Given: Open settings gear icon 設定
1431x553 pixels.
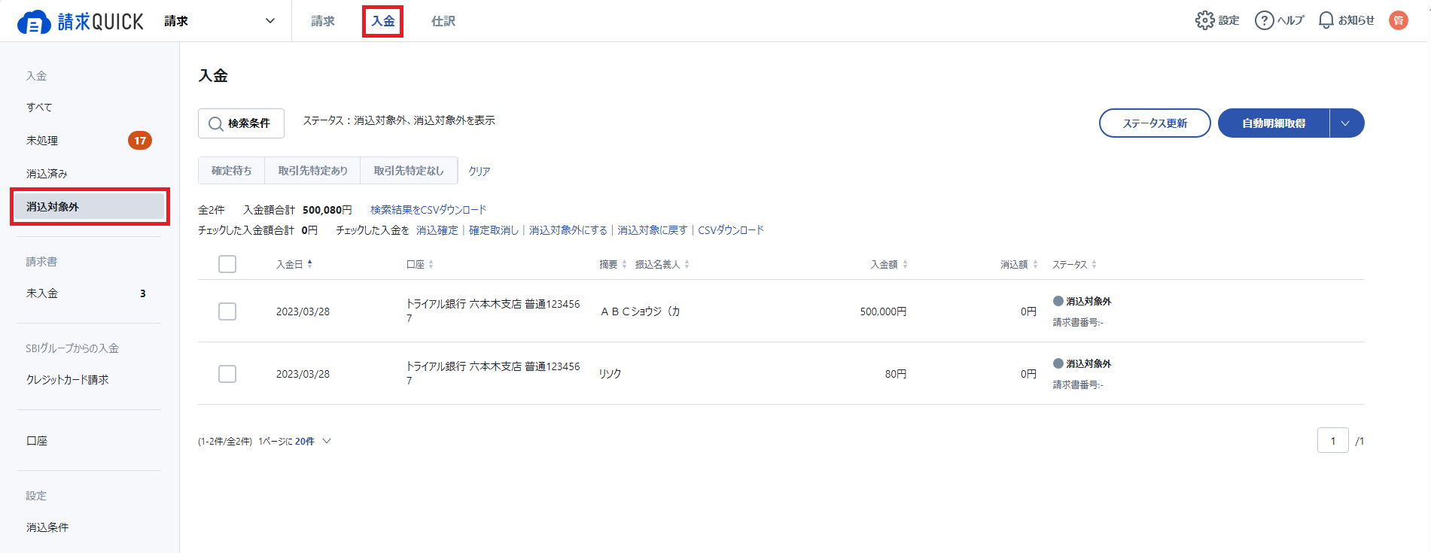Looking at the screenshot, I should tap(1204, 20).
